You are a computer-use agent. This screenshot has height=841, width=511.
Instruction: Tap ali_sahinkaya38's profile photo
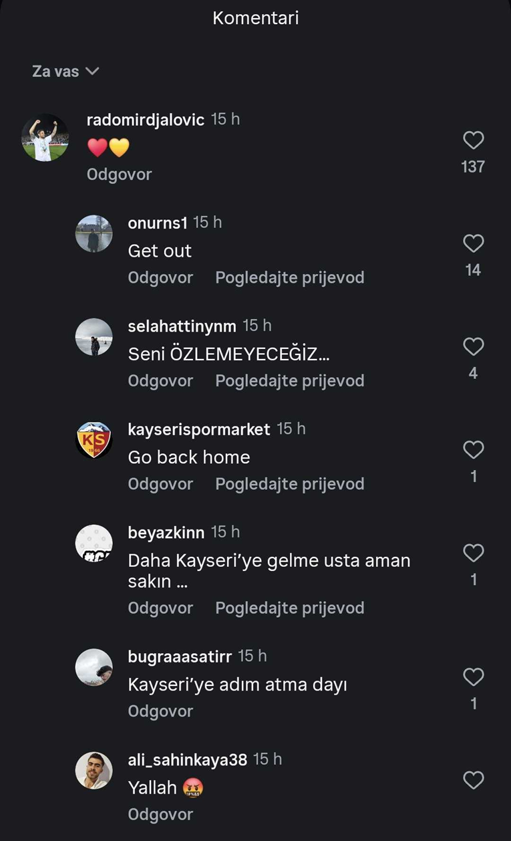click(94, 770)
